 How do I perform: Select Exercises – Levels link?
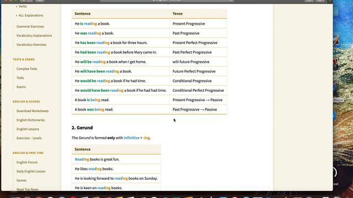coord(29,138)
